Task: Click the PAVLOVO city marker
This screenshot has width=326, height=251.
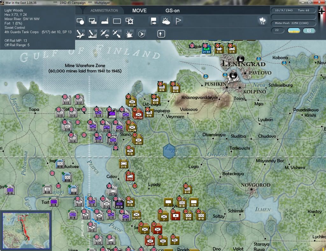Action: (x=245, y=73)
